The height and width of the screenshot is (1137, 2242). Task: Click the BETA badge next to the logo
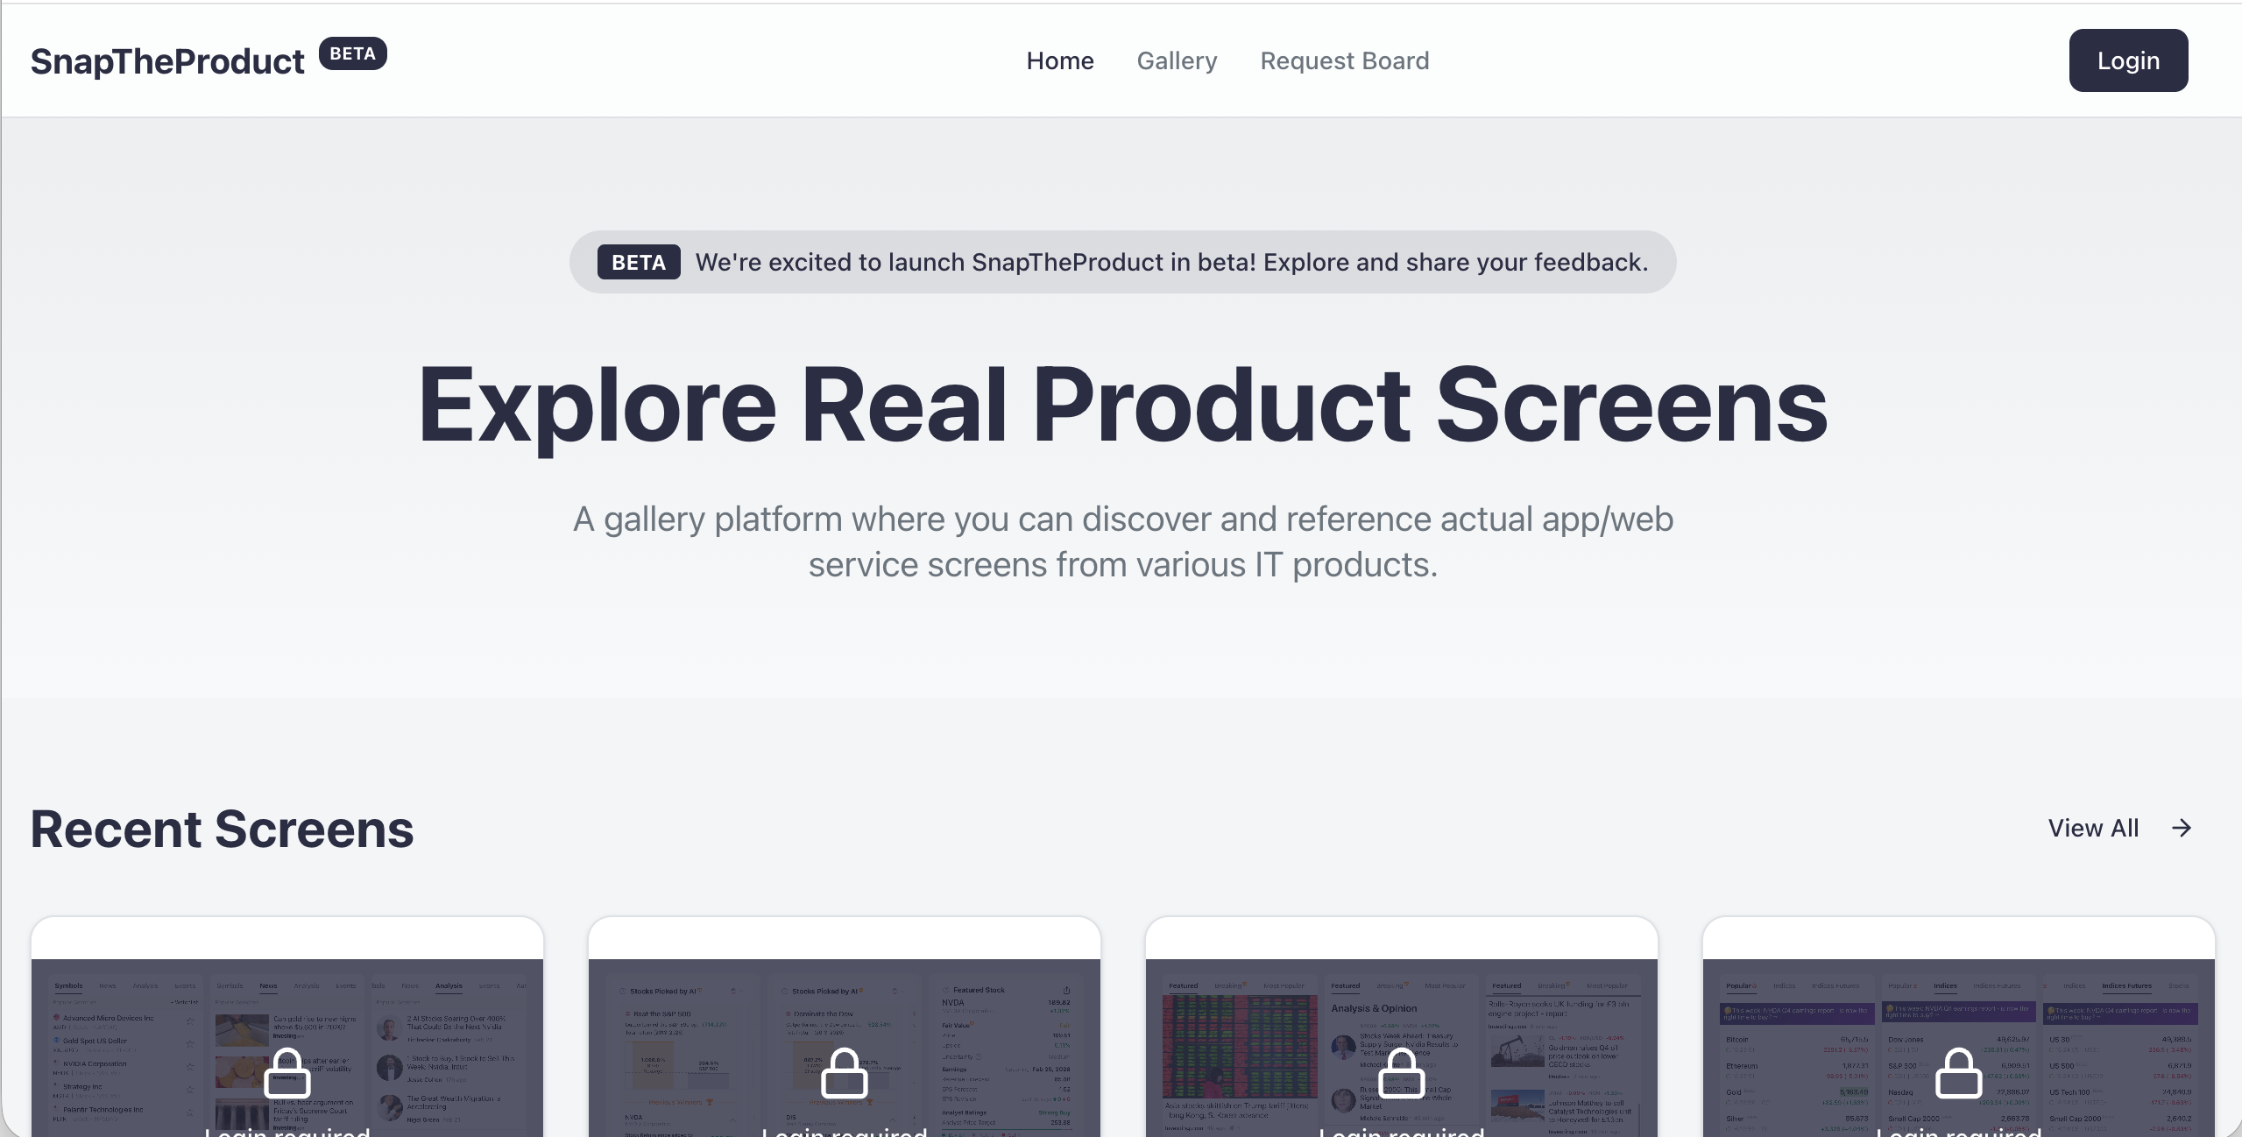click(352, 53)
